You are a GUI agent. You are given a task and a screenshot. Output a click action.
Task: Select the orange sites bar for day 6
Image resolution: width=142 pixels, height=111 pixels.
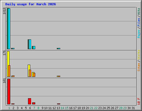30,73
